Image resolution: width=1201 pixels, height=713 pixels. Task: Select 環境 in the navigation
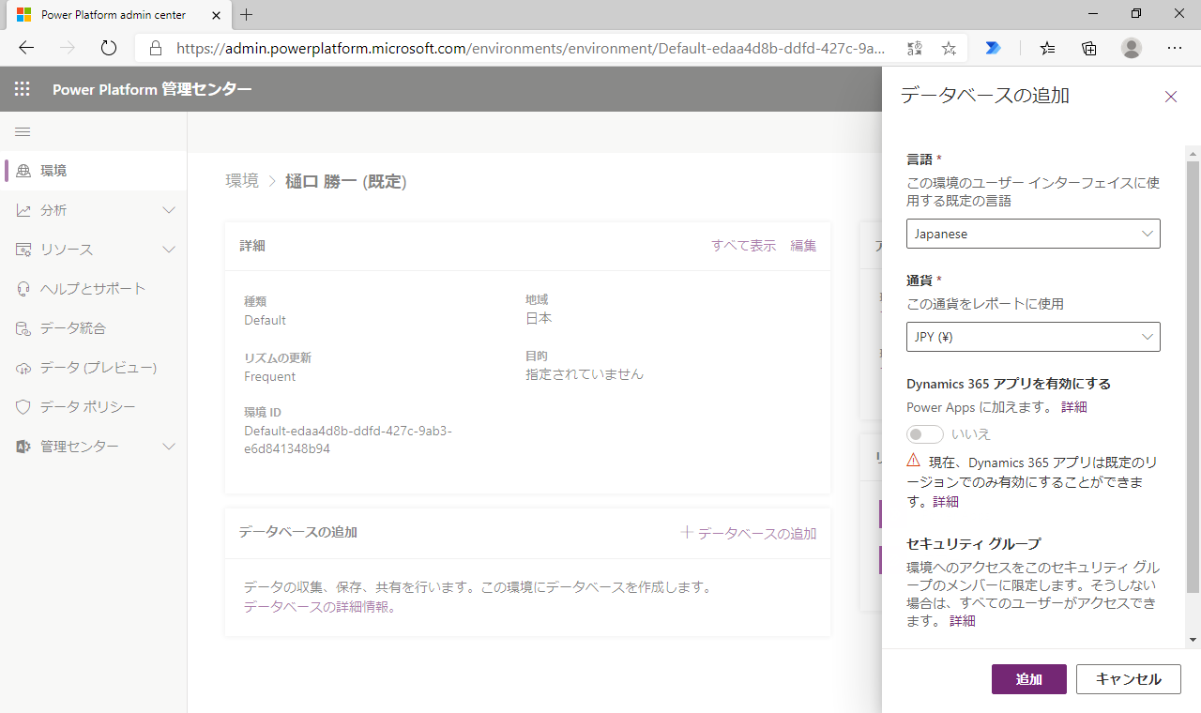[94, 171]
